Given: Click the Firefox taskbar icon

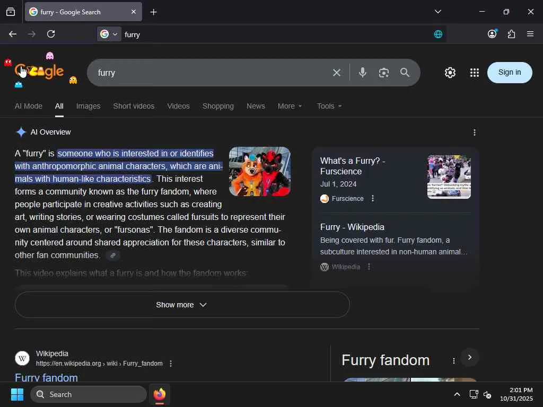Looking at the screenshot, I should point(159,394).
